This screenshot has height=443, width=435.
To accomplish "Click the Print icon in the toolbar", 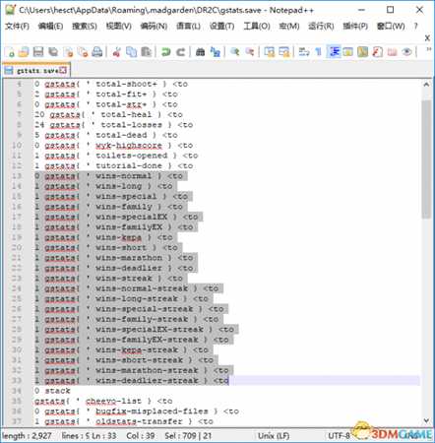I will pos(97,51).
